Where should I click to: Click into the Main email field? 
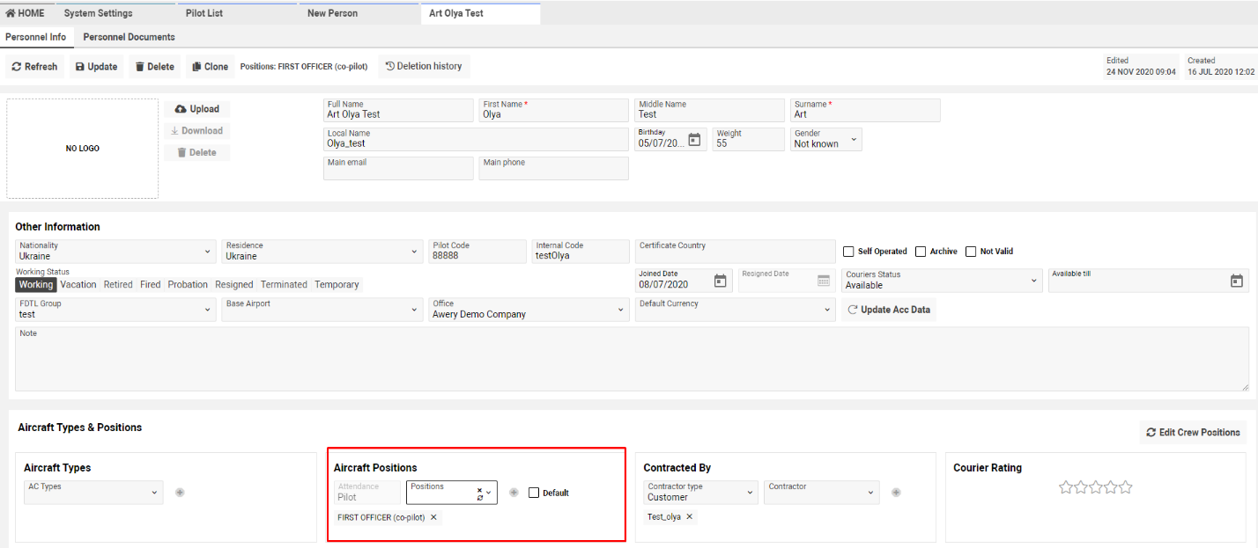pos(398,169)
